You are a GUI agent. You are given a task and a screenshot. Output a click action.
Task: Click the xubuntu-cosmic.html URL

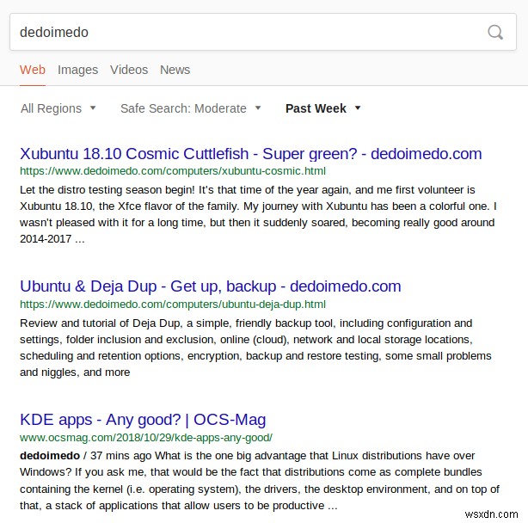click(173, 171)
